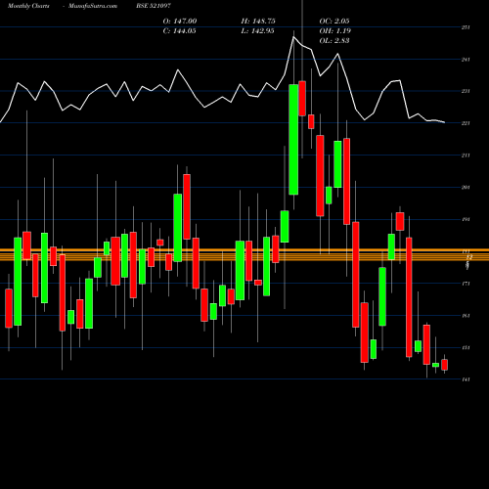
Task: Click the last red candle at chart's right end
Action: [444, 365]
